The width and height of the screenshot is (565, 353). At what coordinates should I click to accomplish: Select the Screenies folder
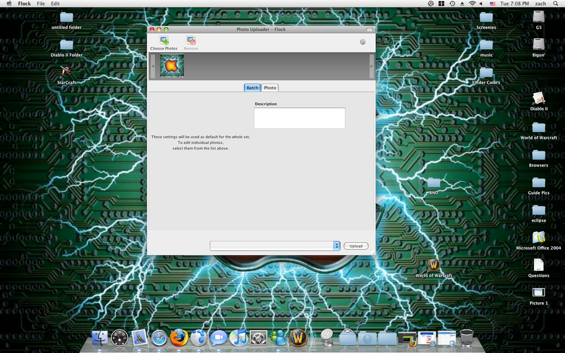(x=486, y=20)
